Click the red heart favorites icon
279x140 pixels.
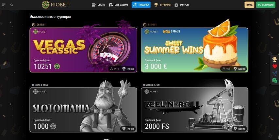tap(275, 66)
